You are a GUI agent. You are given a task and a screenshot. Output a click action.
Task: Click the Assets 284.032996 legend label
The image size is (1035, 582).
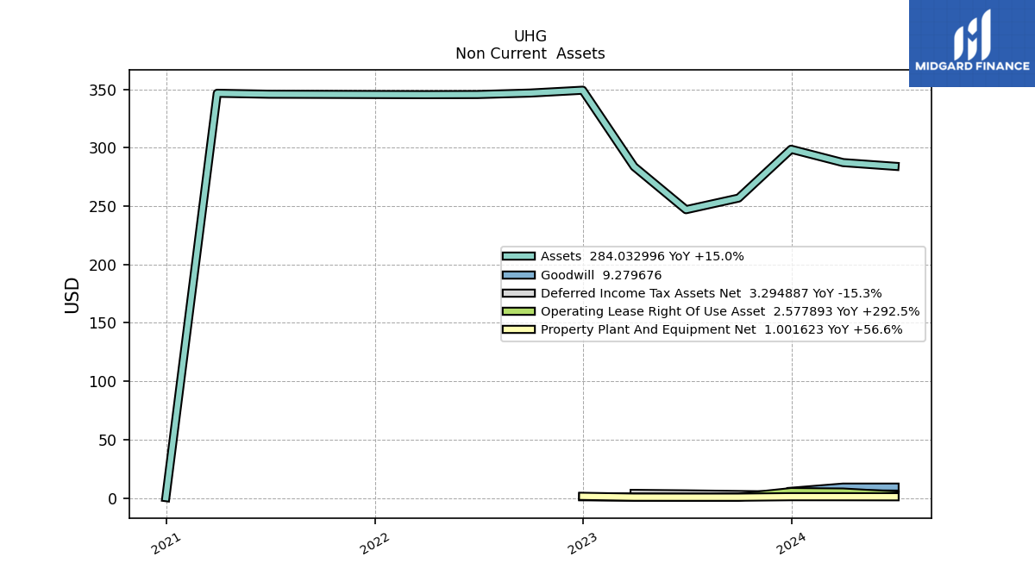coord(643,256)
